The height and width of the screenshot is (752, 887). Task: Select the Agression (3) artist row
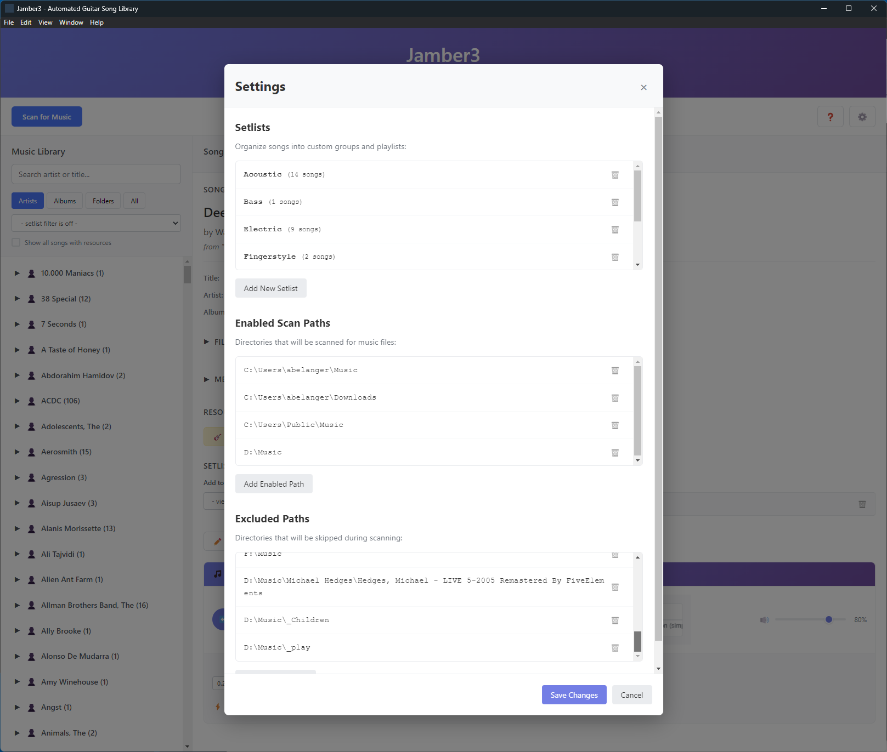pos(91,477)
